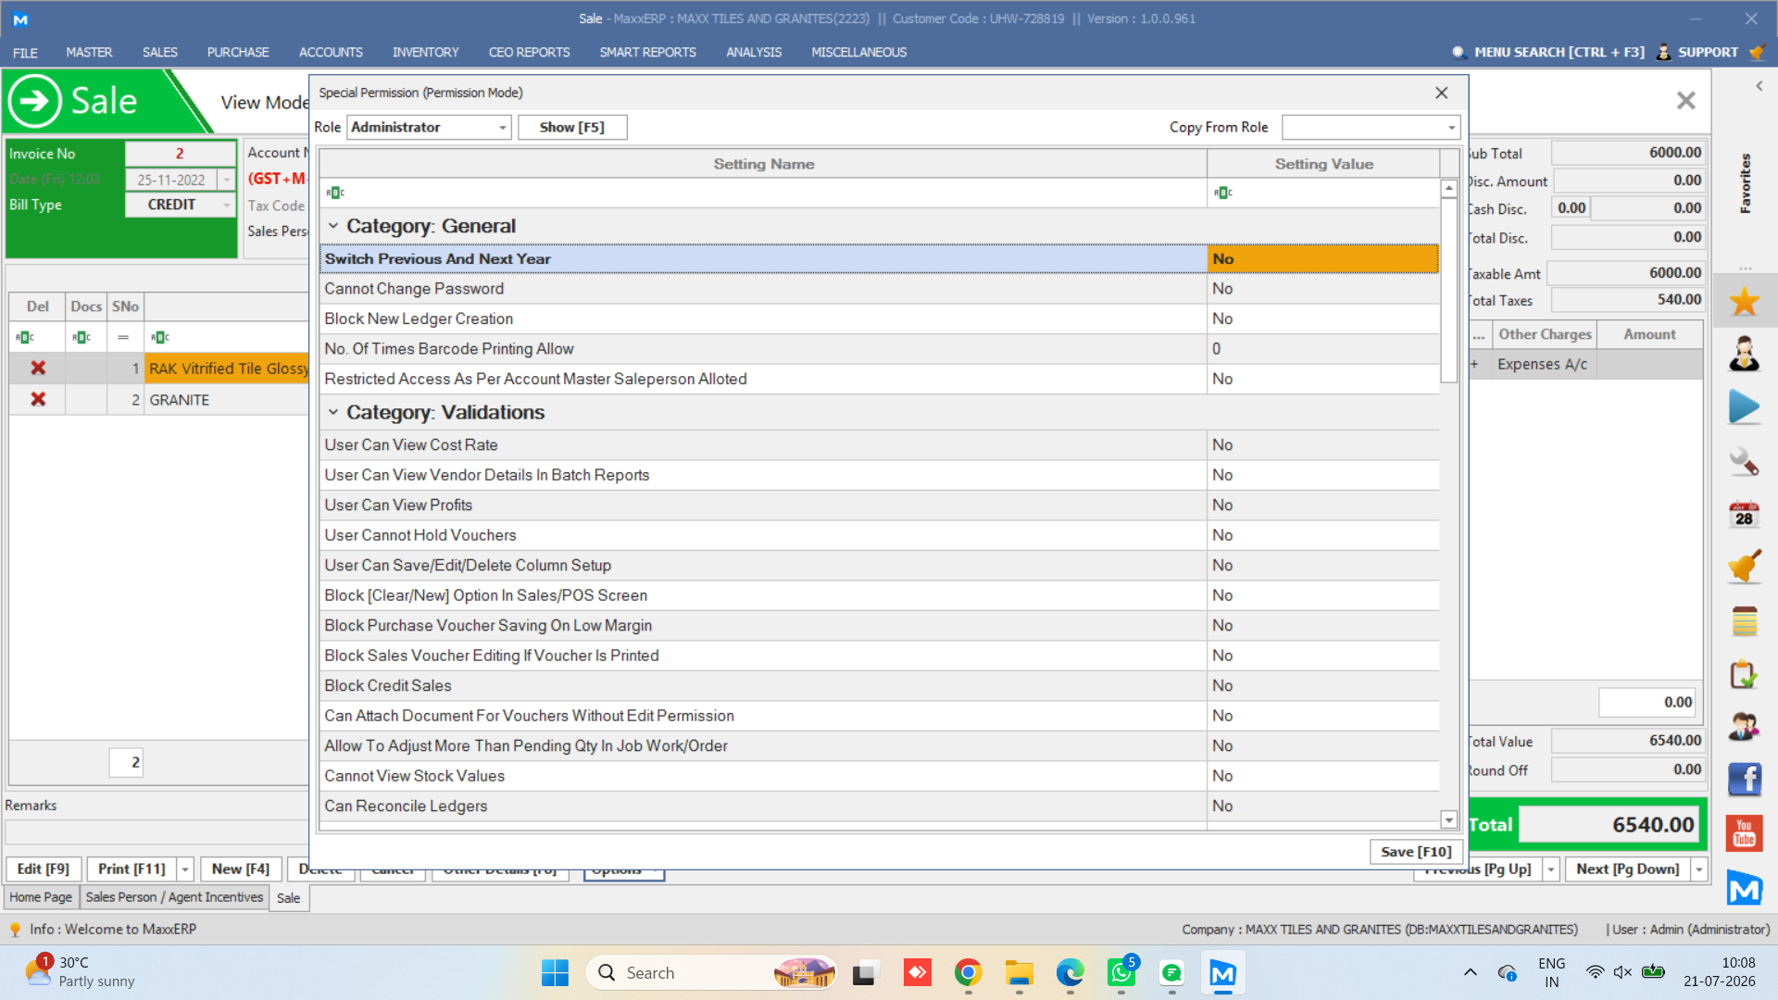Click the Edit [F9] button

click(44, 869)
